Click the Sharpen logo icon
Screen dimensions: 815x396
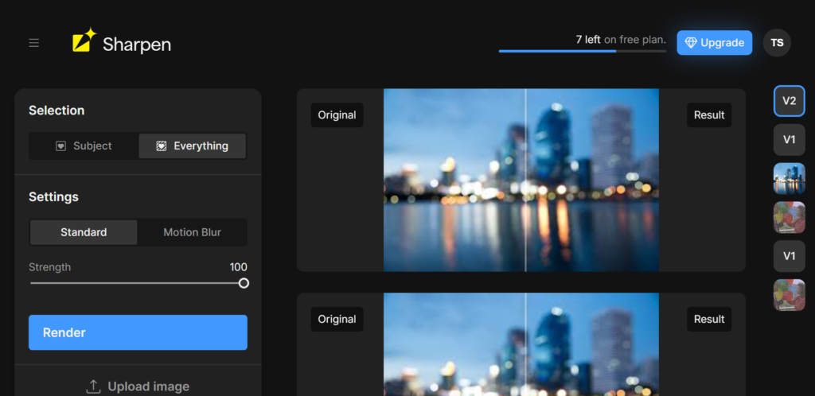tap(84, 40)
